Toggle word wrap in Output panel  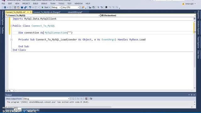(91, 99)
